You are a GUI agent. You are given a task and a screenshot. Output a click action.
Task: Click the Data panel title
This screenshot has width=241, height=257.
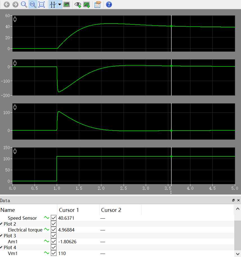pos(5,200)
